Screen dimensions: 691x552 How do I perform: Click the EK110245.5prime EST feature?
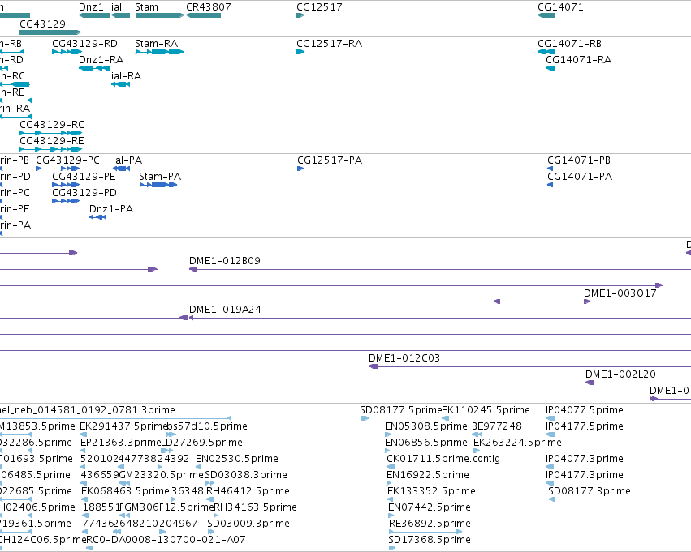446,418
